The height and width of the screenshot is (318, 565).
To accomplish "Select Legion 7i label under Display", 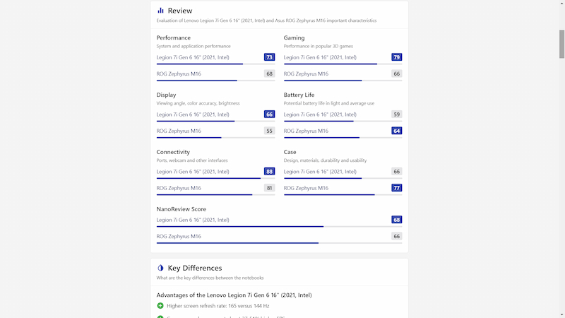I will (193, 114).
